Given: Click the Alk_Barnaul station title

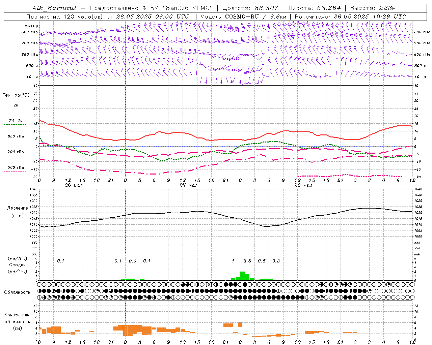Looking at the screenshot, I should (x=54, y=8).
